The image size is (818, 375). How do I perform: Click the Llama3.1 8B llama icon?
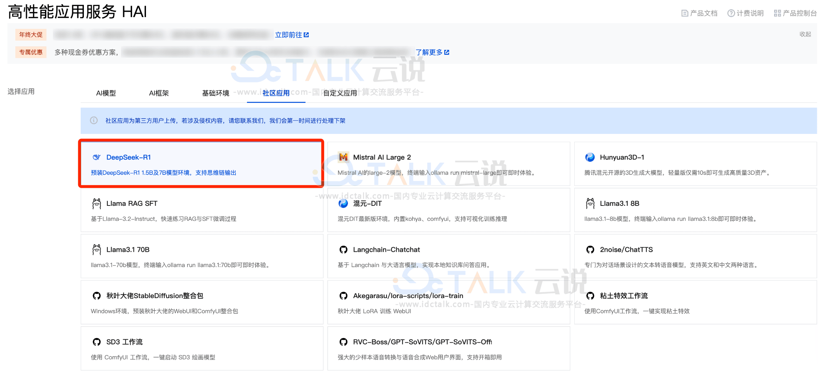point(590,203)
